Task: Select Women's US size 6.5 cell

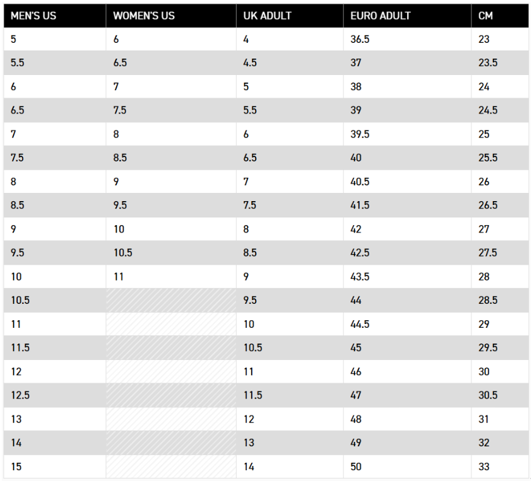Action: pyautogui.click(x=120, y=63)
